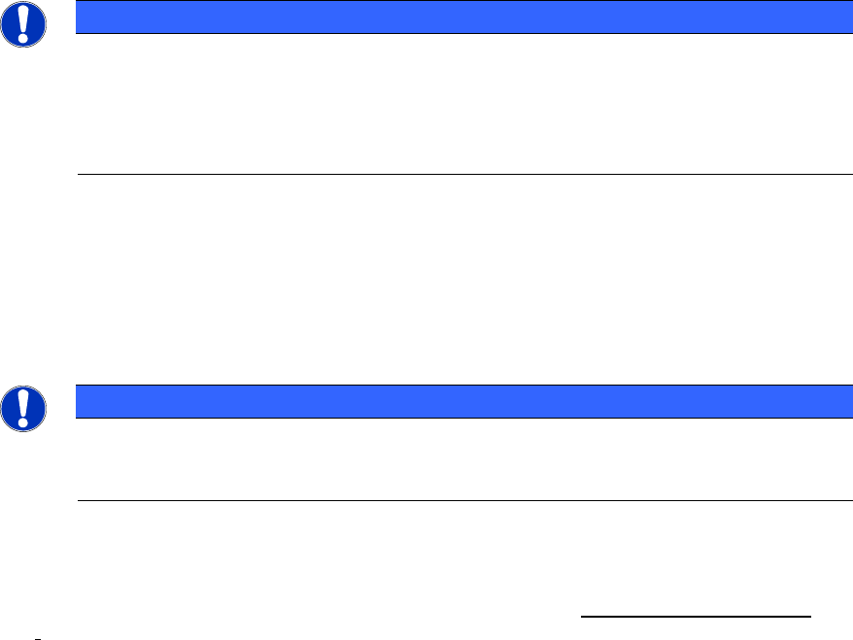The height and width of the screenshot is (640, 853).
Task: Click the small dash mark at bottom left
Action: point(35,636)
